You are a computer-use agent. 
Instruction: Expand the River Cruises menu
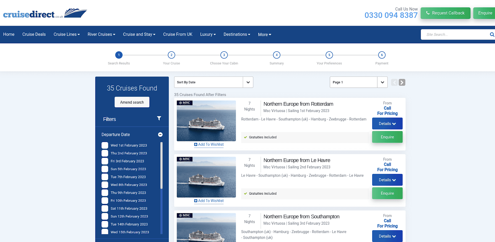click(101, 34)
